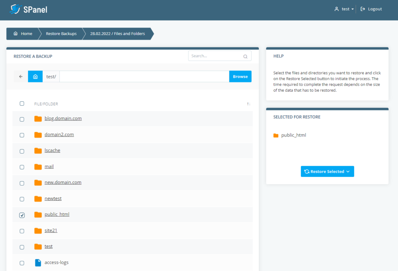
Task: Click the sort arrows beside FILE/FOLDER header
Action: pos(248,104)
